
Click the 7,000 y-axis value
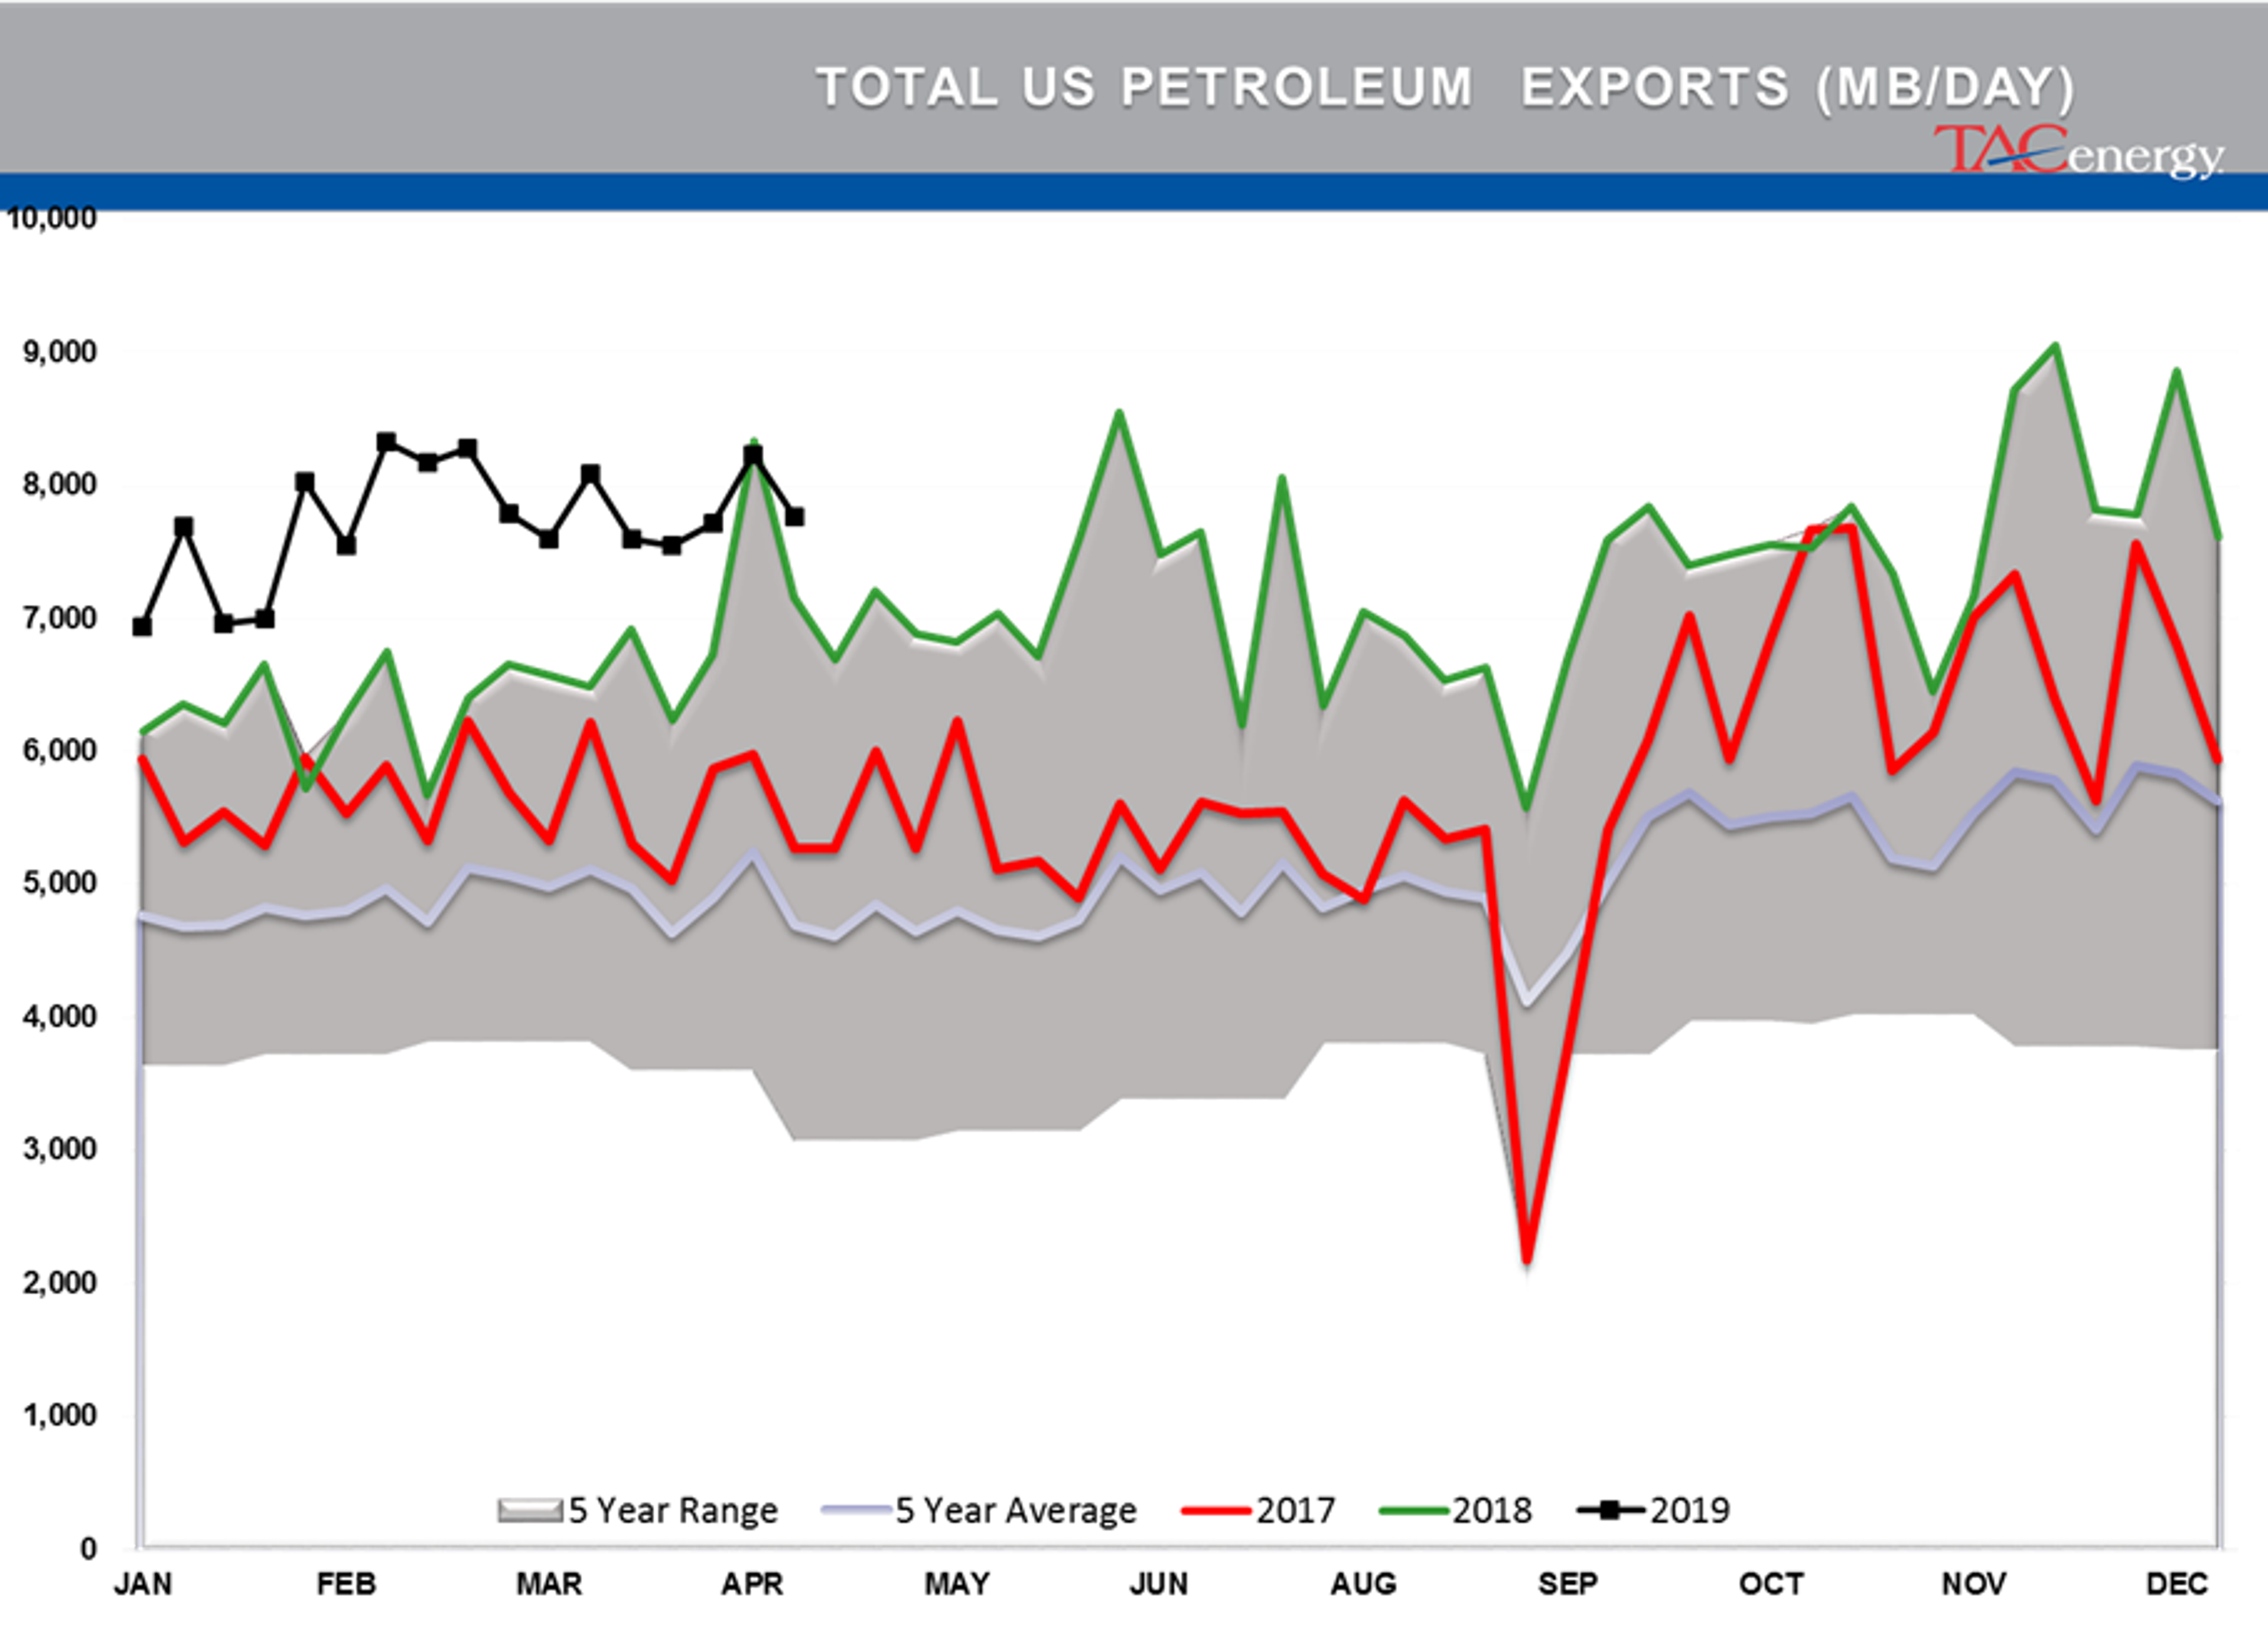click(x=60, y=619)
